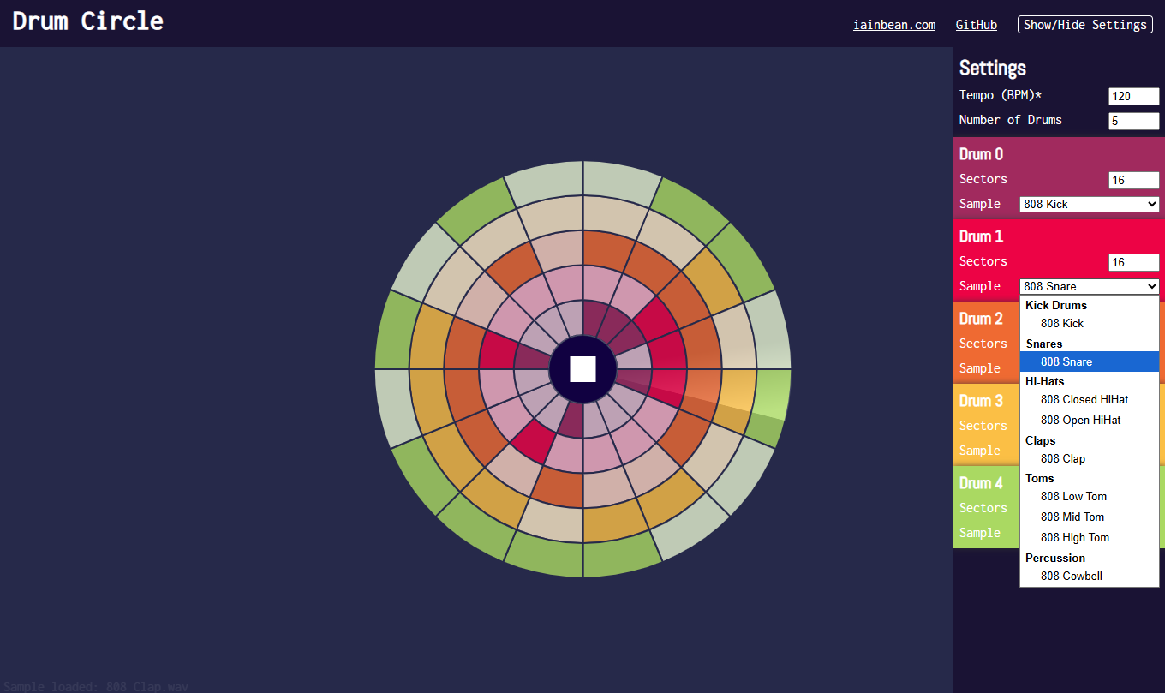Choose 808 Clap from the list
Screen dimensions: 1165x693
tap(1062, 458)
